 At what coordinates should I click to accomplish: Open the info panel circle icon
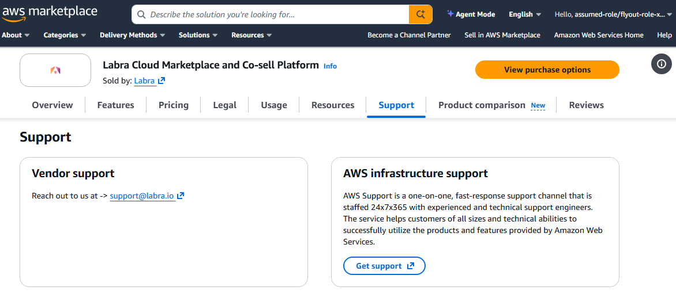click(x=662, y=64)
